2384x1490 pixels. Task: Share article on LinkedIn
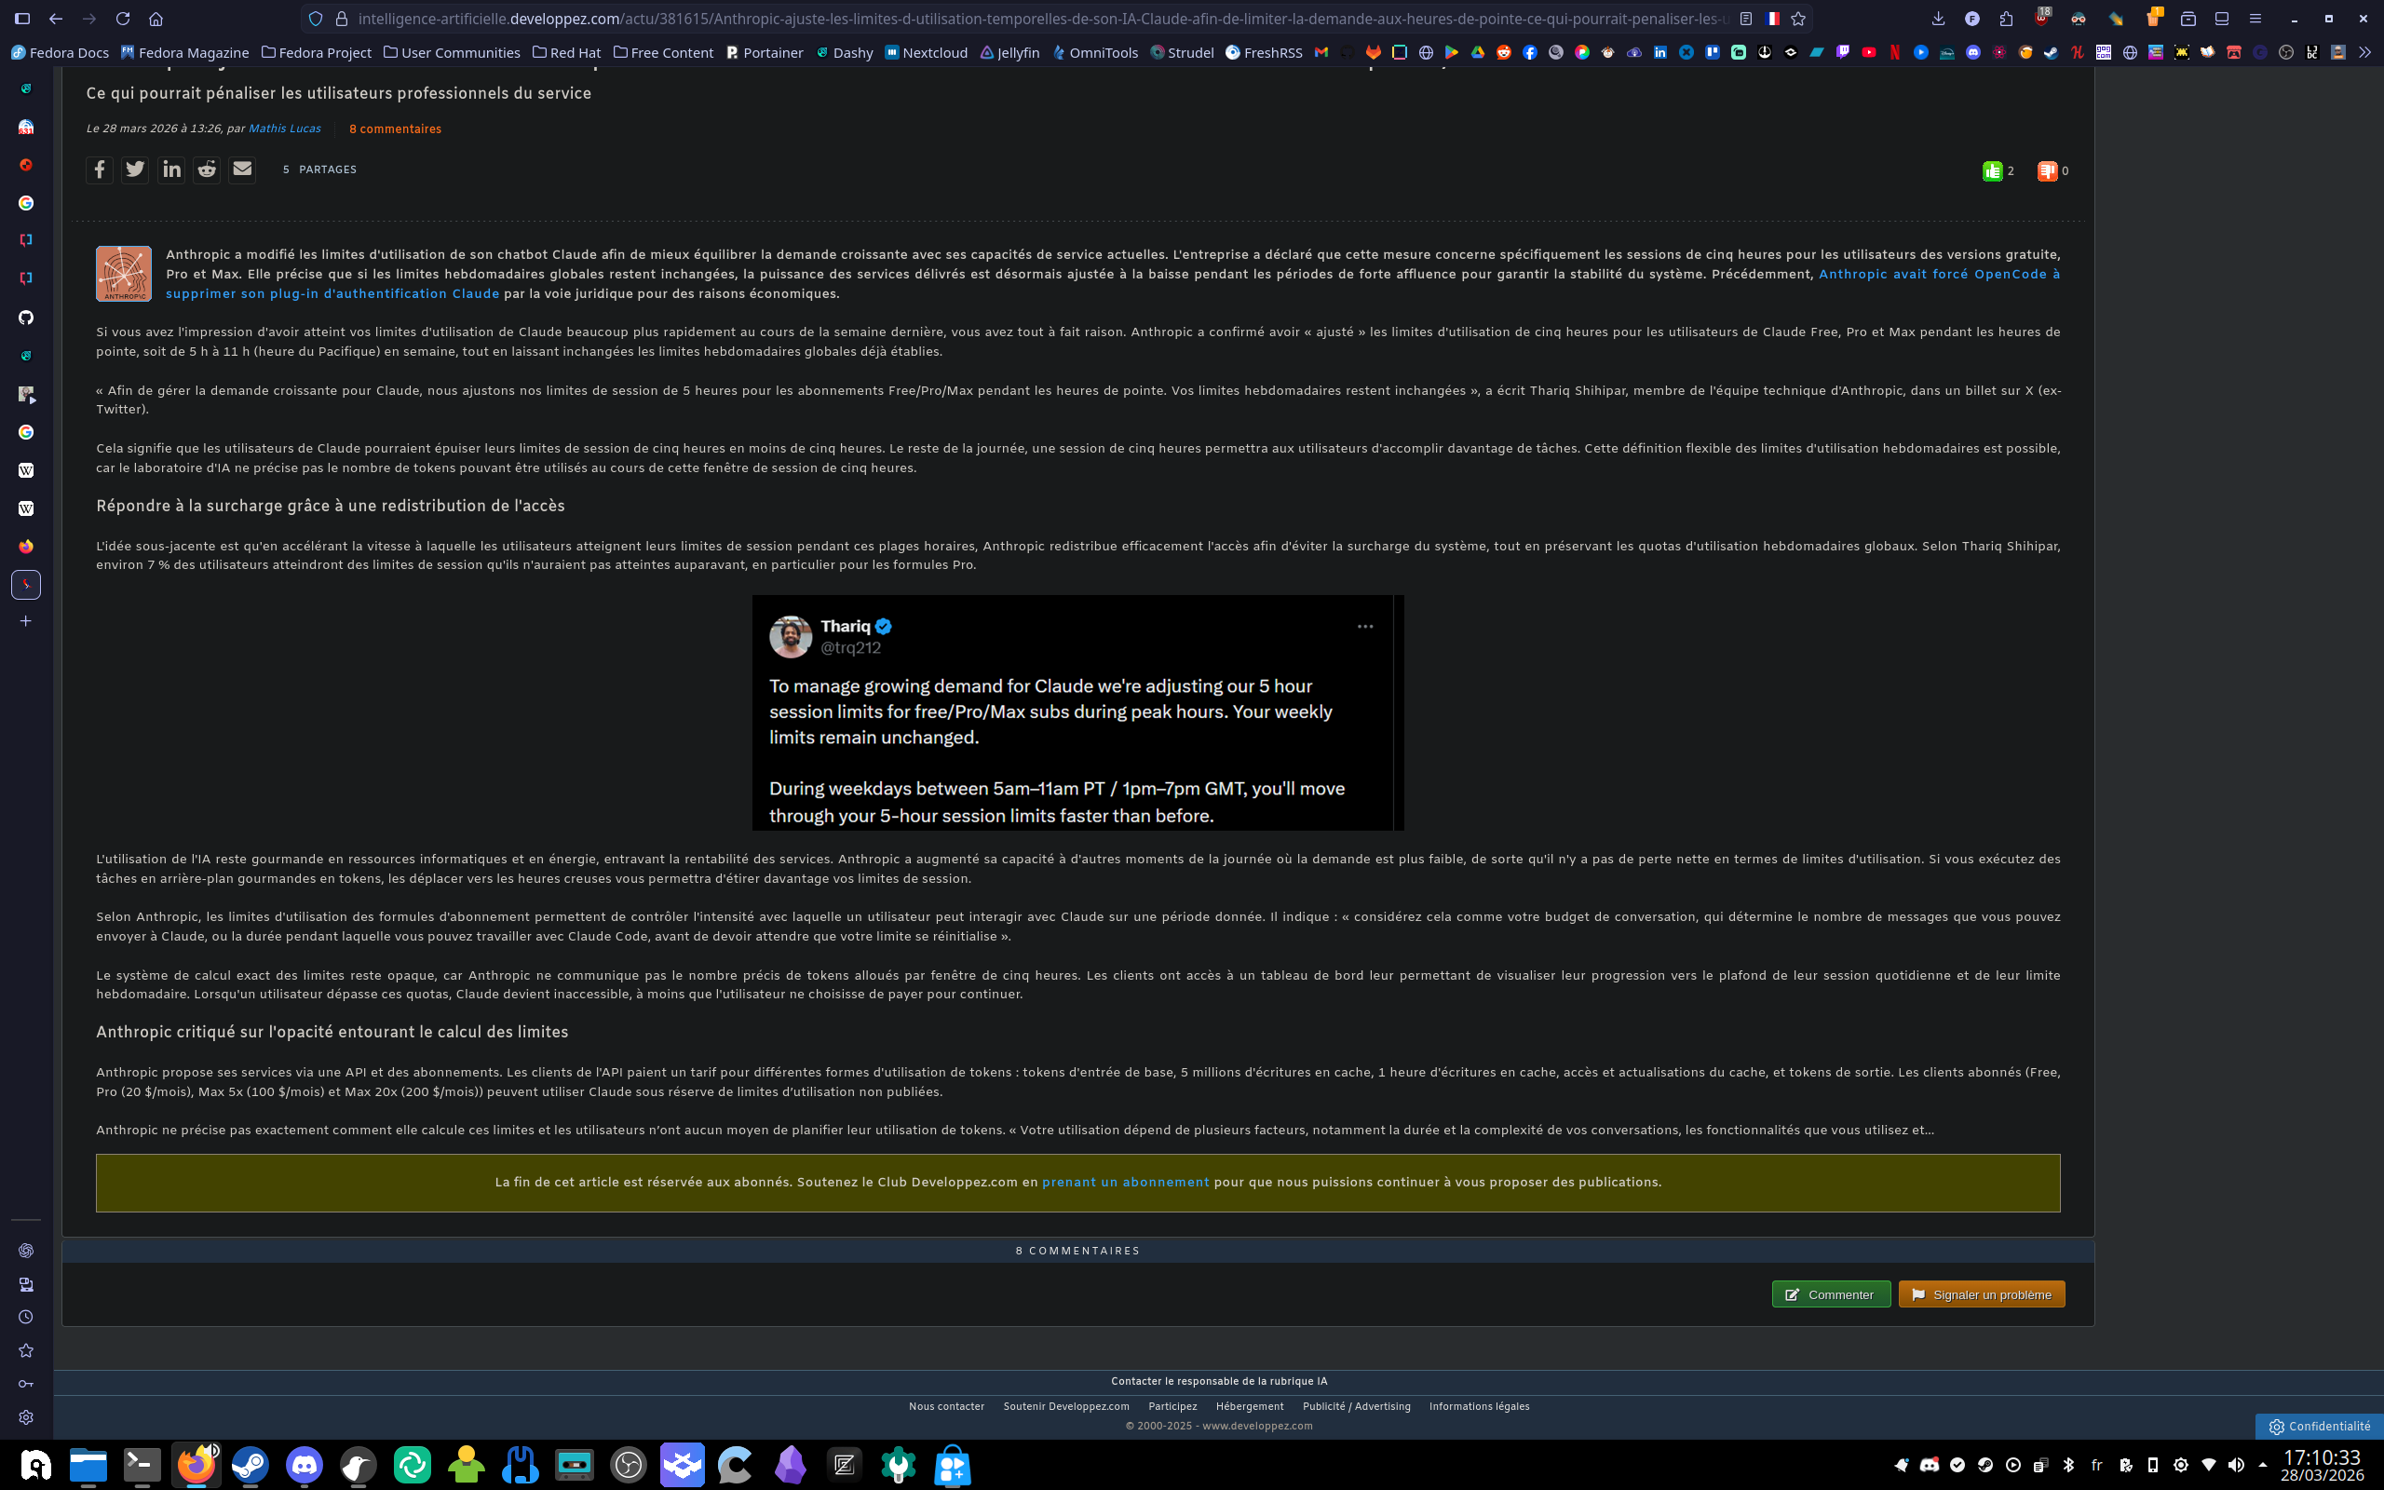[x=171, y=169]
